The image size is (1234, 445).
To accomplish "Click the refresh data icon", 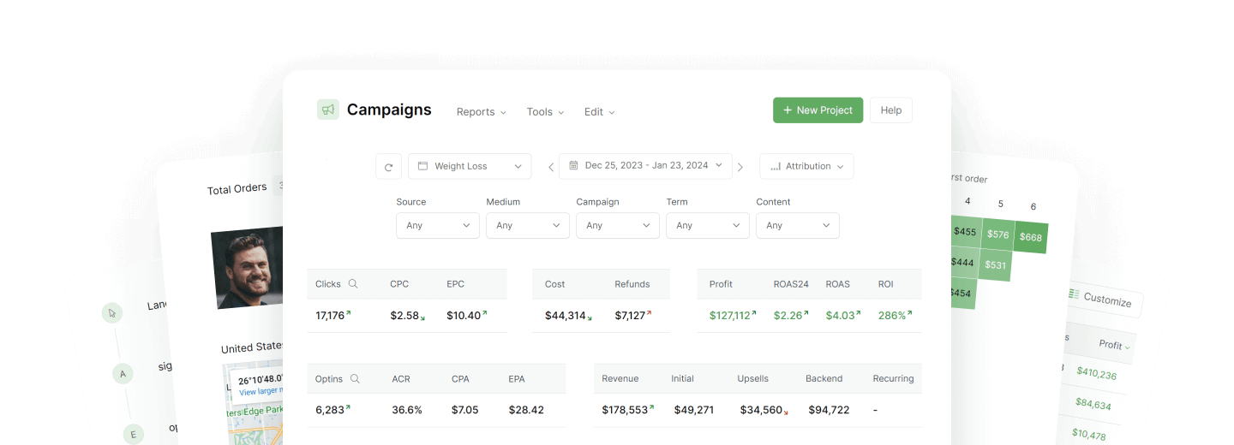I will 388,167.
